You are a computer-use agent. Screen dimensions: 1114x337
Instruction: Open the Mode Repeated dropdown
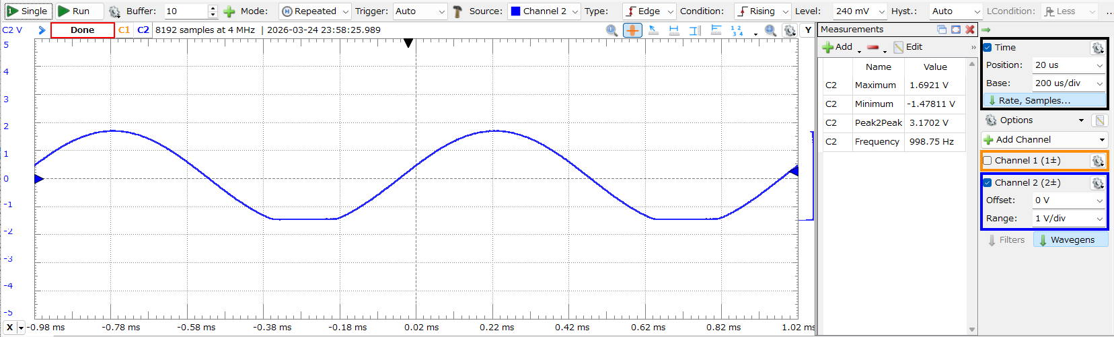pos(315,11)
